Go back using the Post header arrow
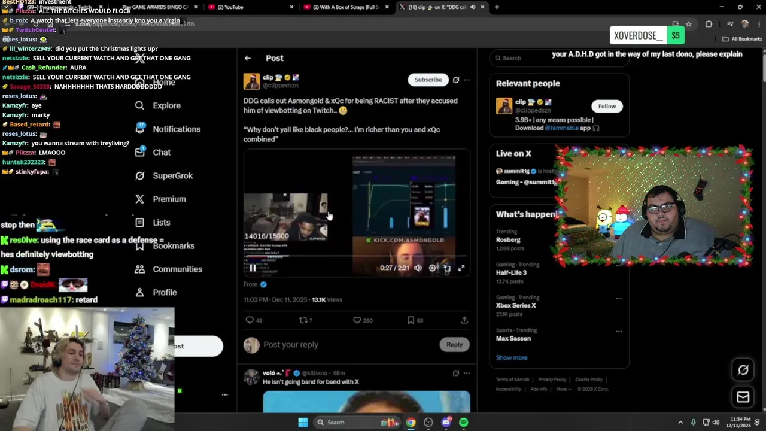 tap(248, 58)
